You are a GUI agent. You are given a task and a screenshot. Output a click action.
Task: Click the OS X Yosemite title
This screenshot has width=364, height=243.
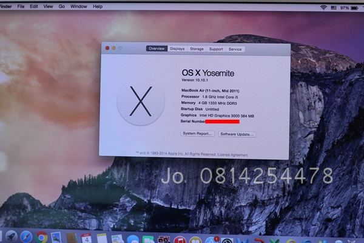[x=207, y=73]
